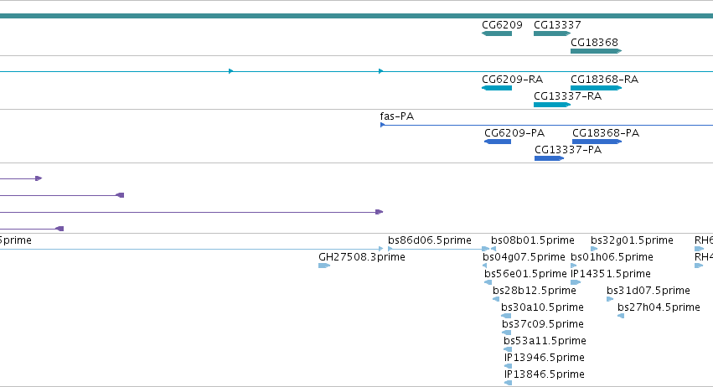Select the bs04g07.5prime EST

tap(485, 266)
